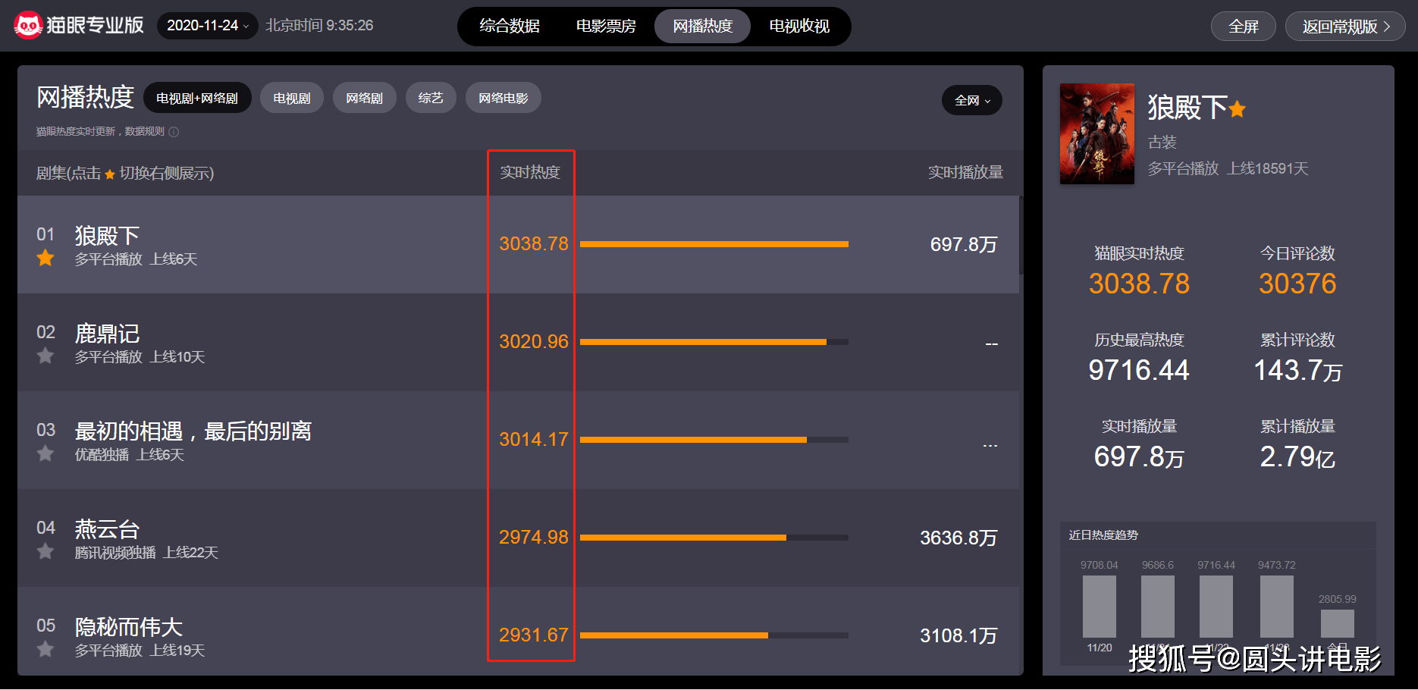The width and height of the screenshot is (1418, 690).
Task: Click star next to 最初的相遇，最后的别离
Action: (45, 453)
